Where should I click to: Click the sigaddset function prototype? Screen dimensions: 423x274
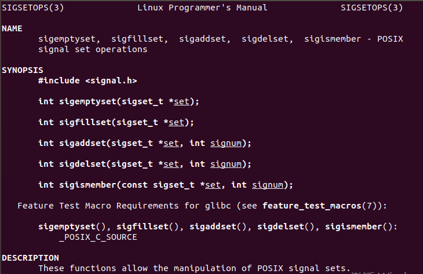click(145, 143)
